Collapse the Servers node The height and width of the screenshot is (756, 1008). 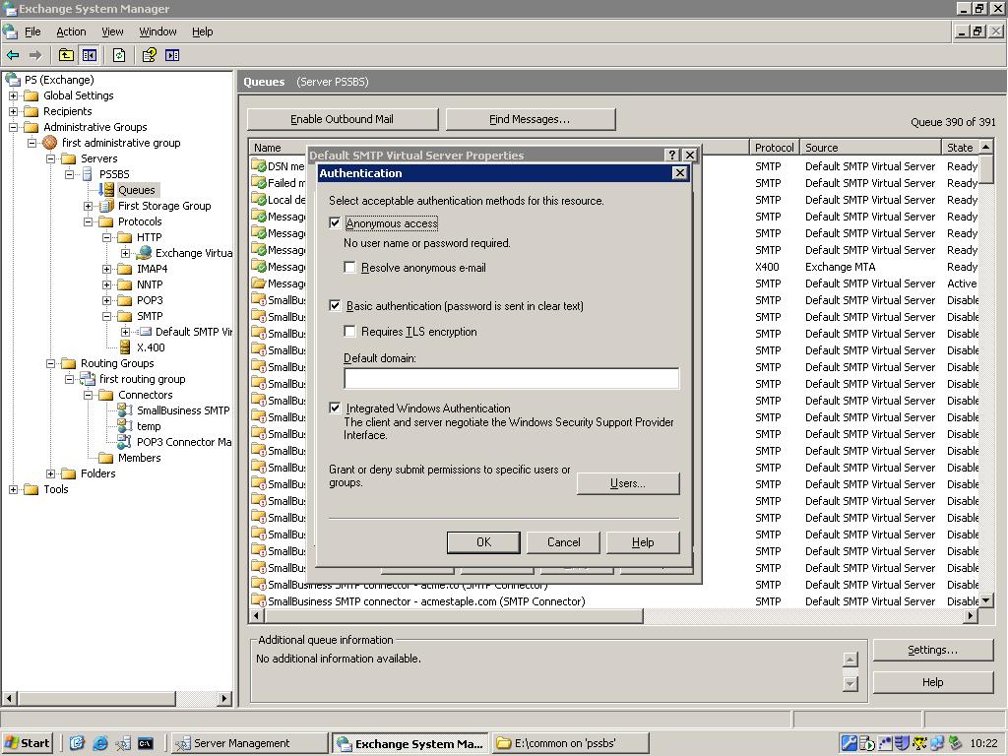tap(50, 158)
